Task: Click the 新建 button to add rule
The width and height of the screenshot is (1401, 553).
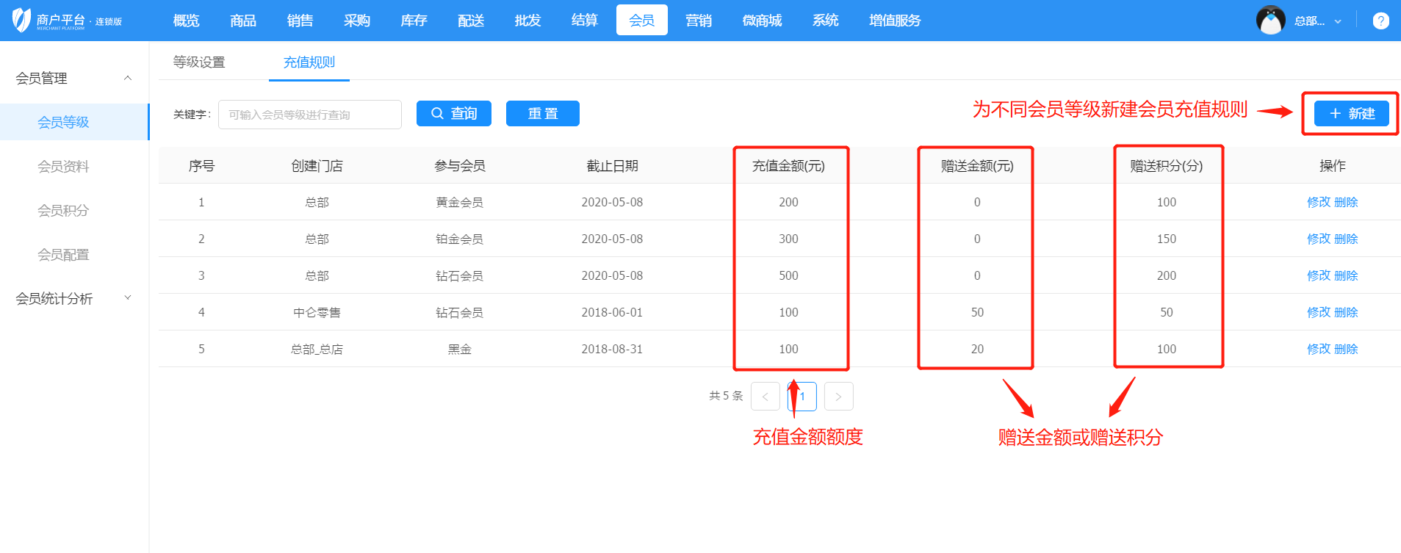Action: coord(1350,114)
